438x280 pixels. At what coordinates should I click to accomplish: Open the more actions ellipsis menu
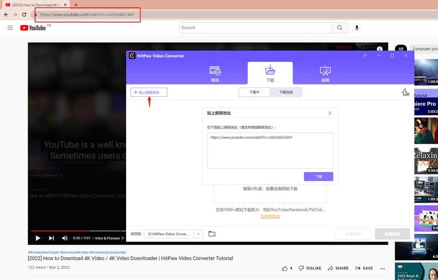383,268
